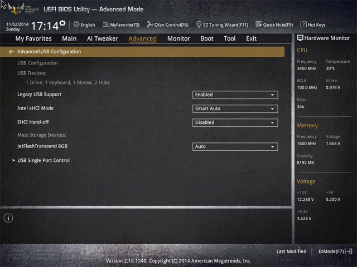Click the EzMode exit arrow icon

point(349,251)
